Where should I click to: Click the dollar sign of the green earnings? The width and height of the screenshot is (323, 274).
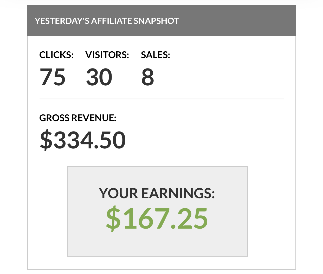click(113, 218)
